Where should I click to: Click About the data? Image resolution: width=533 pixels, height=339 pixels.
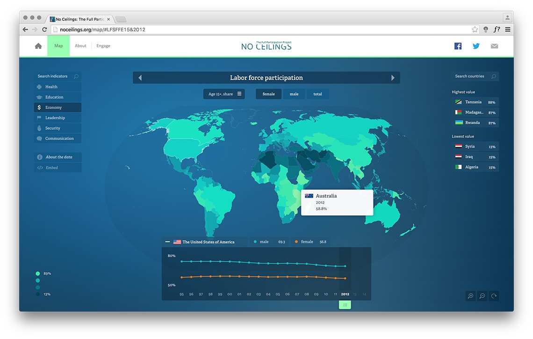coord(58,157)
